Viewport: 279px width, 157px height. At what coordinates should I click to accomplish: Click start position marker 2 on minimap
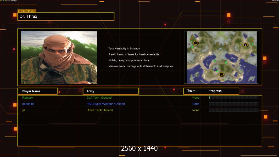pyautogui.click(x=221, y=75)
